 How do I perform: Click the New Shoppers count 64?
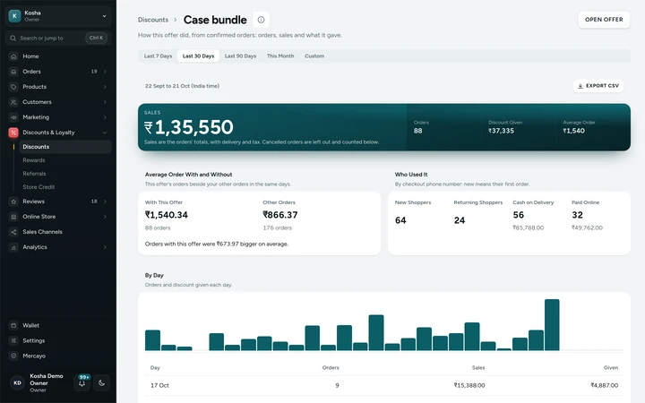(400, 220)
